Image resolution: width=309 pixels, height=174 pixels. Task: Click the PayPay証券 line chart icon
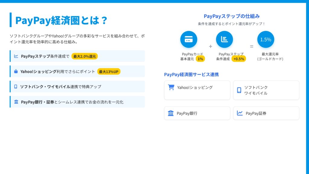pos(240,113)
